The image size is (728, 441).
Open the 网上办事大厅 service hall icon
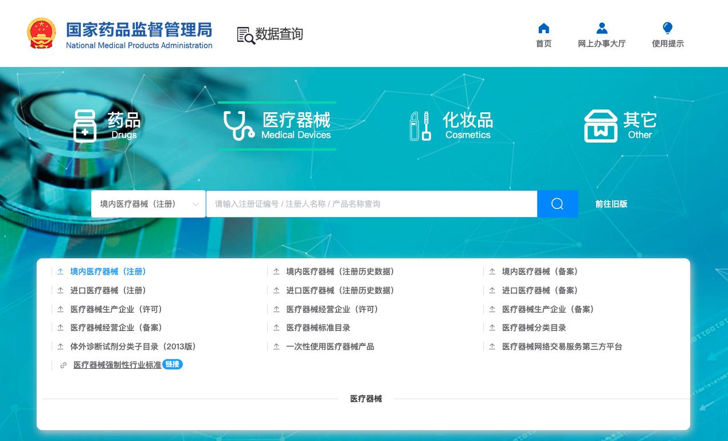pyautogui.click(x=602, y=27)
